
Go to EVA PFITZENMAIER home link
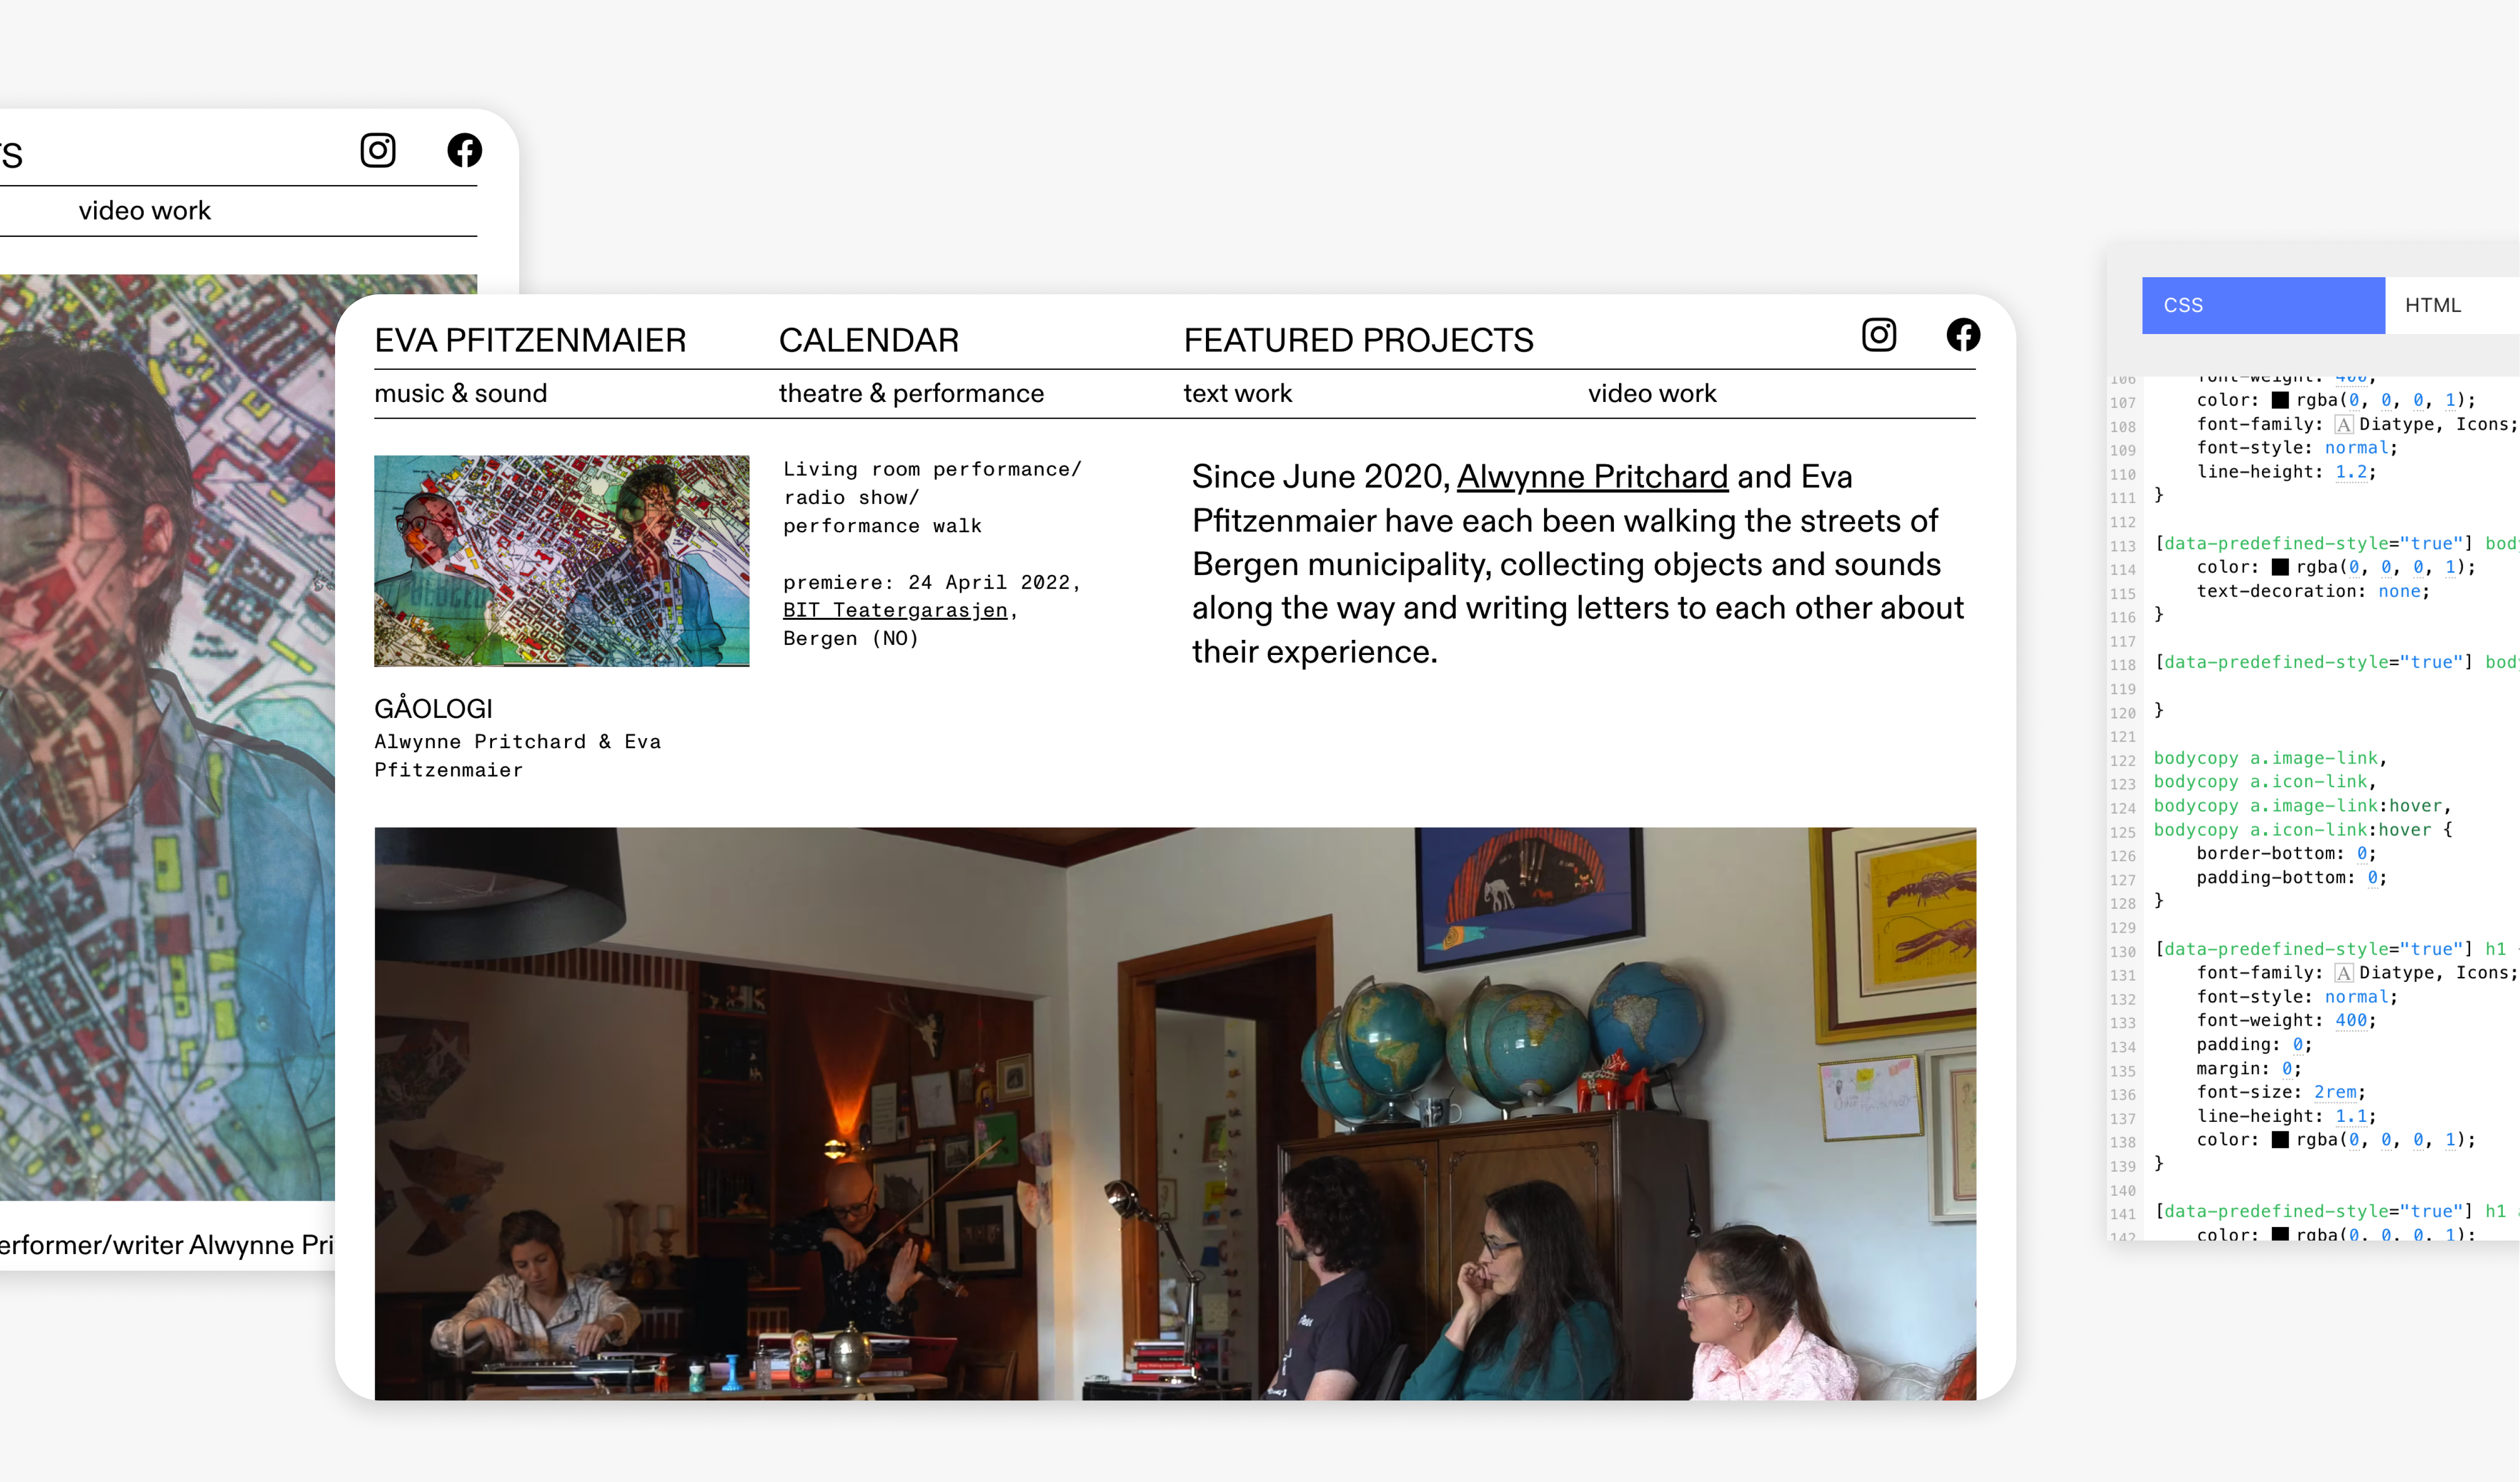pos(530,340)
